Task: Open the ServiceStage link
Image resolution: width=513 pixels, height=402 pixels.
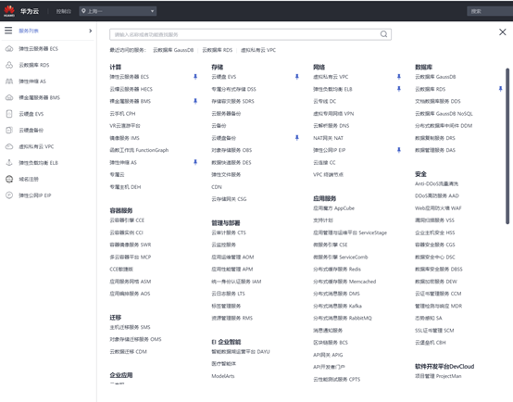Action: (x=350, y=232)
